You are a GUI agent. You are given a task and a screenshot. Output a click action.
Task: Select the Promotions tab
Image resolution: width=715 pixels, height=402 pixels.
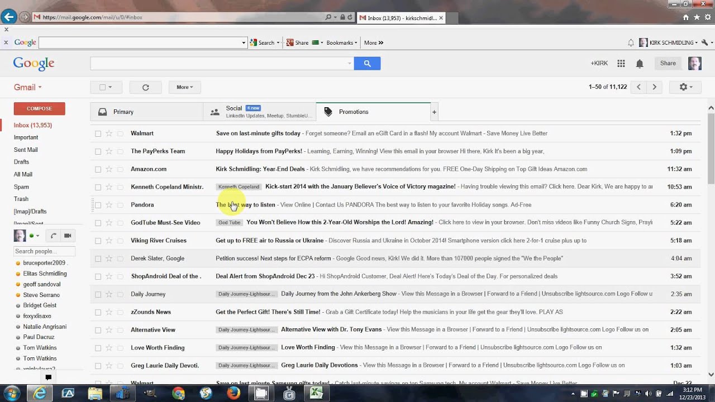tap(373, 112)
